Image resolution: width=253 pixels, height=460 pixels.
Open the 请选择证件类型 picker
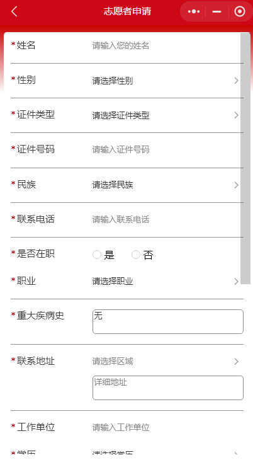click(166, 115)
